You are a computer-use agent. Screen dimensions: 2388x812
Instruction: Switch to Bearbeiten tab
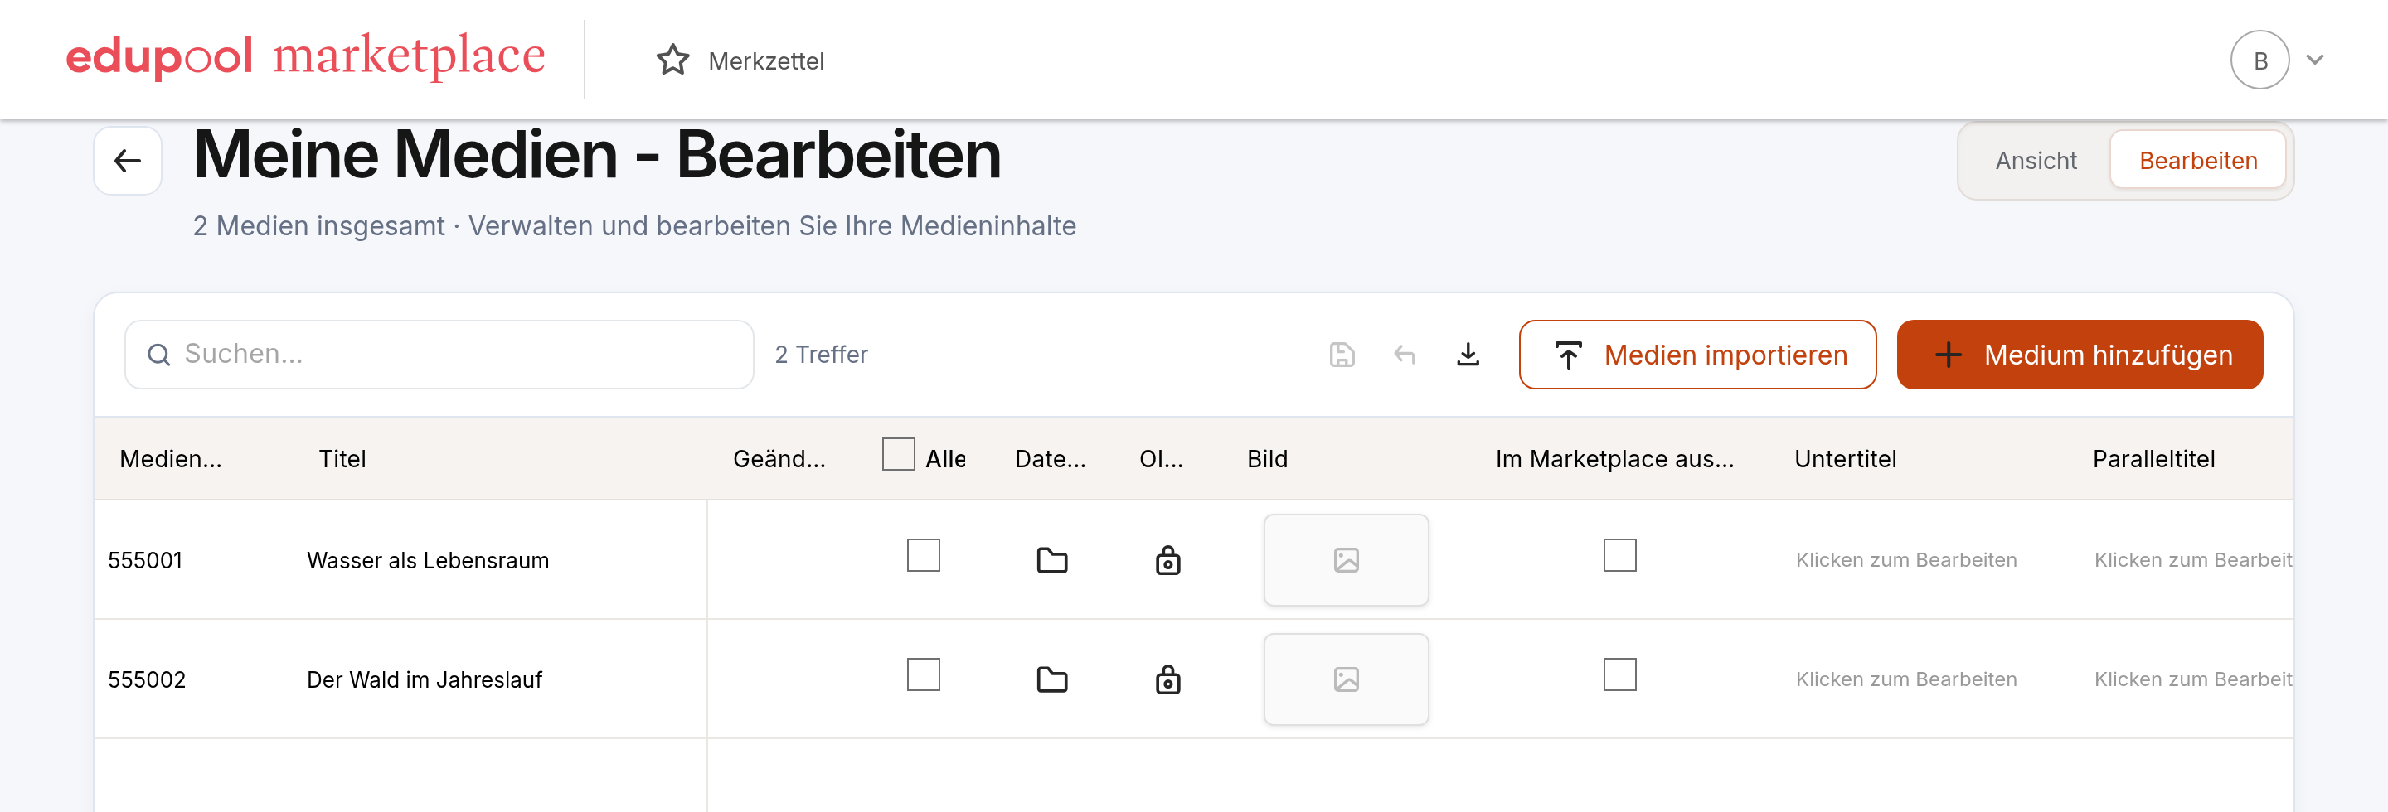click(x=2197, y=161)
